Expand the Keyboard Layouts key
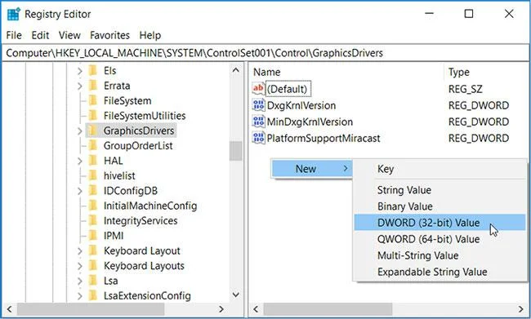The width and height of the screenshot is (531, 319). pyautogui.click(x=79, y=266)
